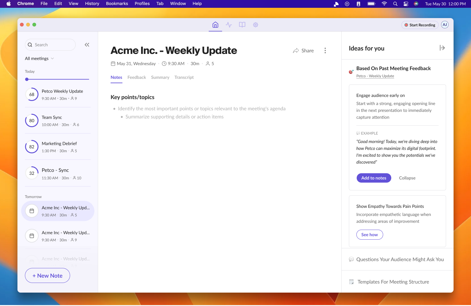Collapse the sidebar with double-chevron icon

(87, 45)
